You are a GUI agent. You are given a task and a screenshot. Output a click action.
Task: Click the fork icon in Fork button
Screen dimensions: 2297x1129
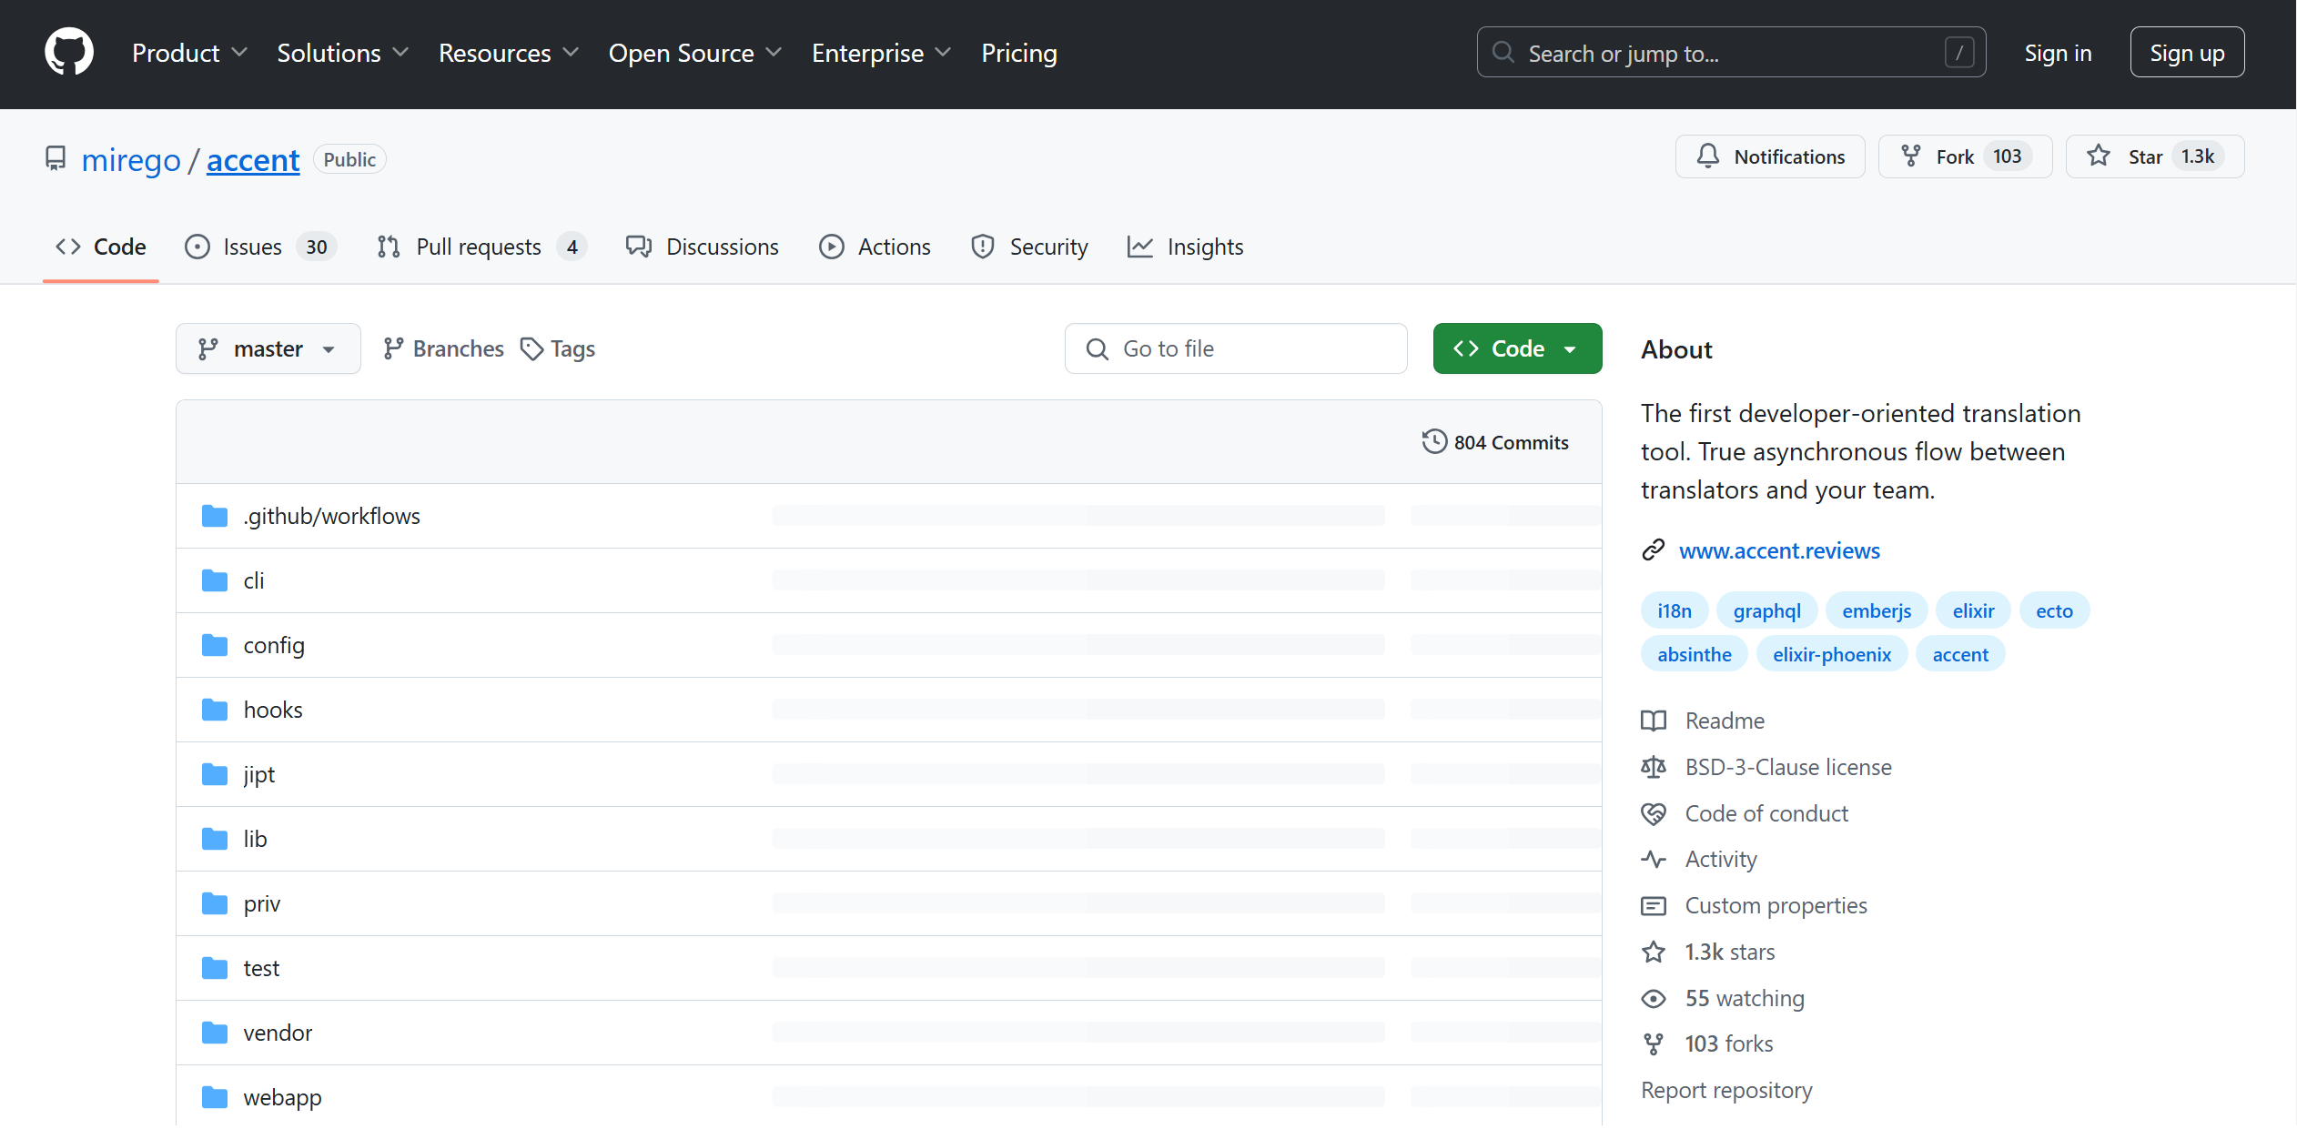click(1911, 156)
